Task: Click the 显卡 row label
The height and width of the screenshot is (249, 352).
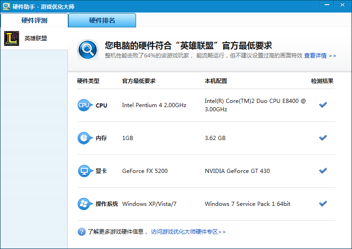Action: coord(101,171)
